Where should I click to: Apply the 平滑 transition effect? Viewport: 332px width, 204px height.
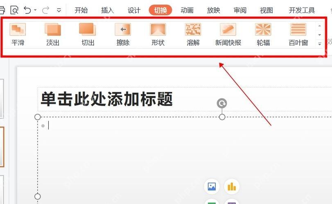tap(18, 35)
